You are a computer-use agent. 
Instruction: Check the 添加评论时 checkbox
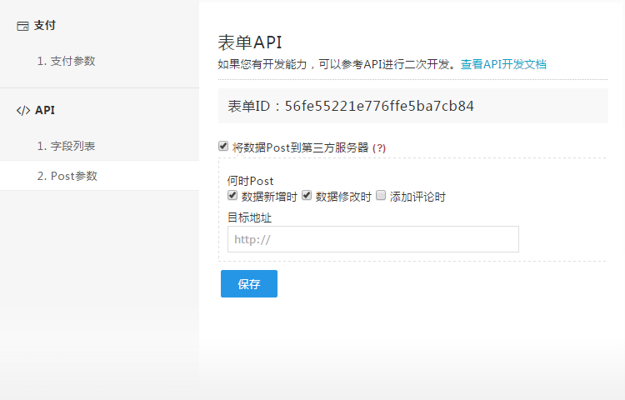pos(381,196)
